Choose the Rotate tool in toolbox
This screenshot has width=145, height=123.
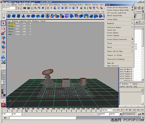(x=3, y=42)
